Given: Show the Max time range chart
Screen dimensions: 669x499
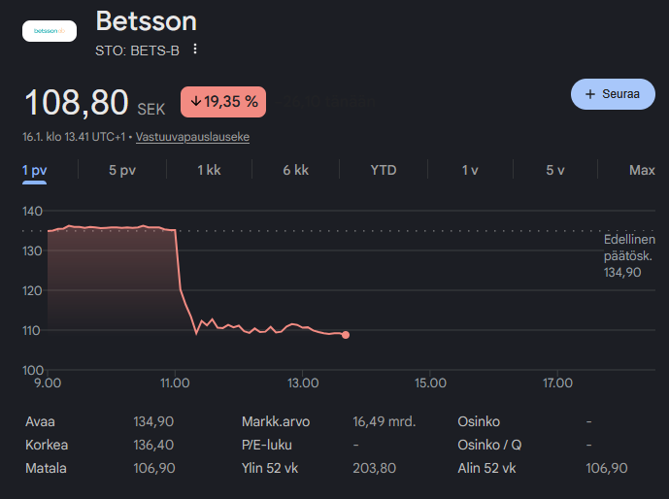Looking at the screenshot, I should coord(642,170).
